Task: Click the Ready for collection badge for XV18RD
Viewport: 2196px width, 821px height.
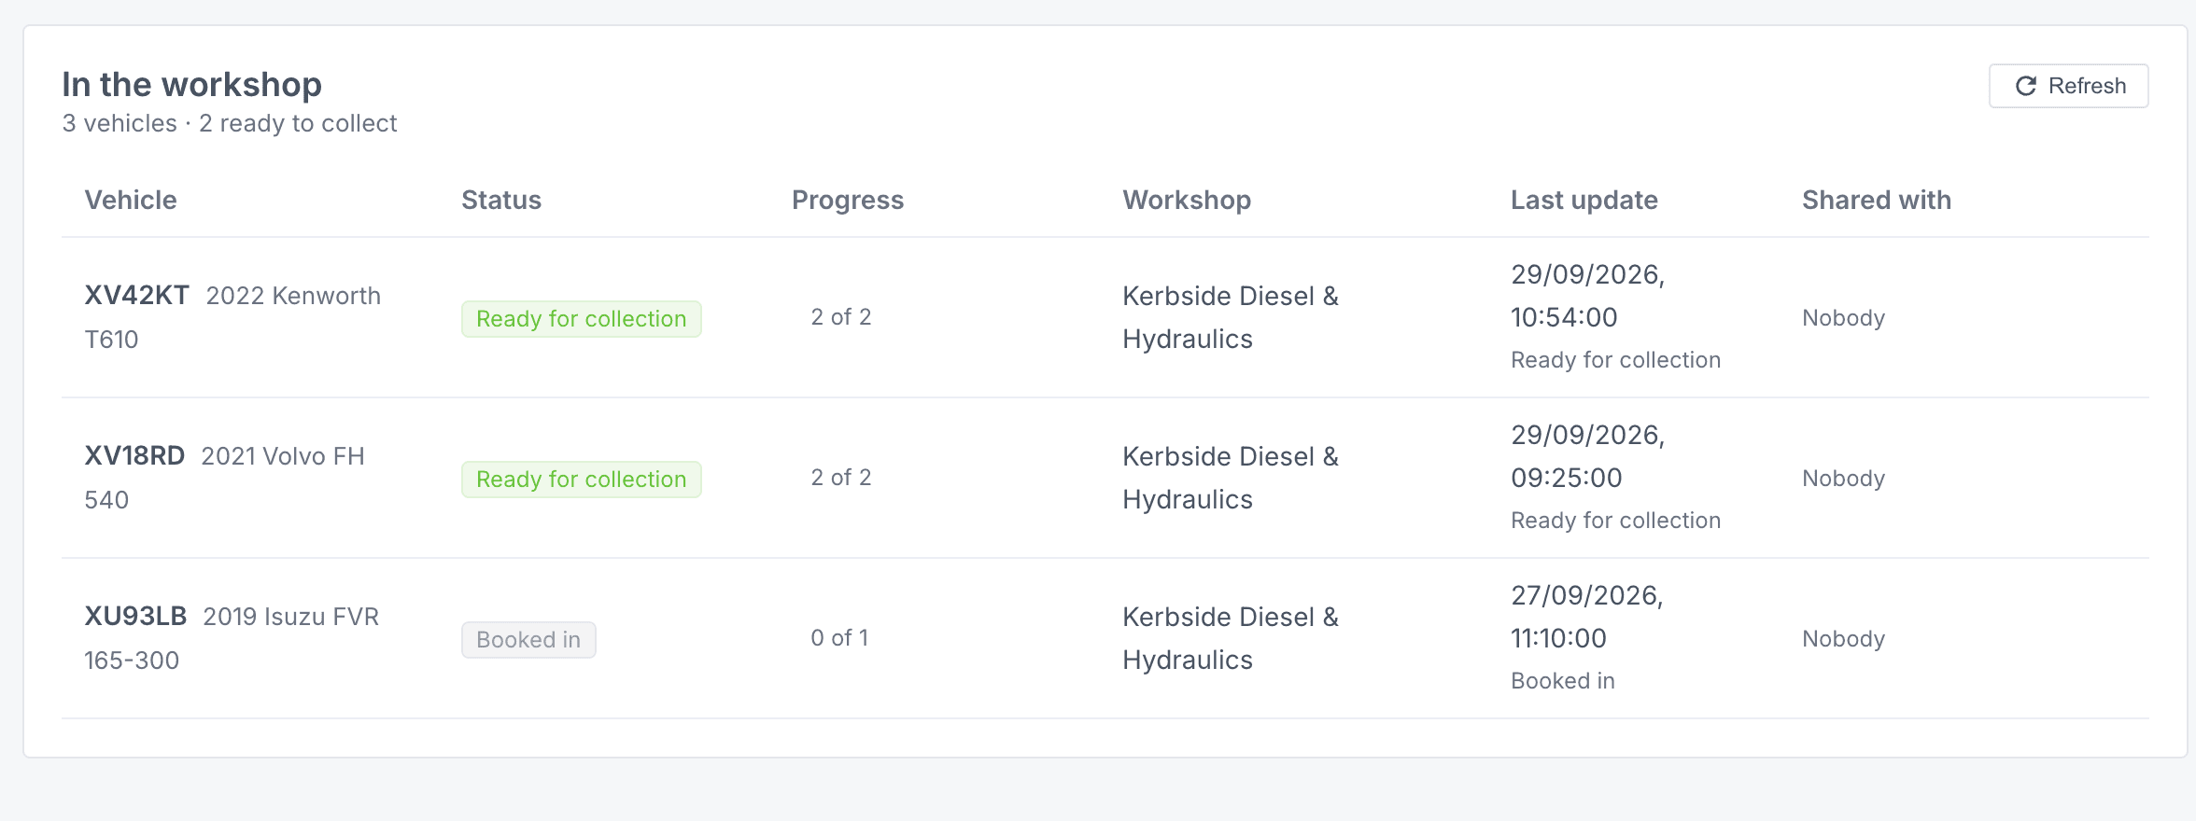Action: coord(581,480)
